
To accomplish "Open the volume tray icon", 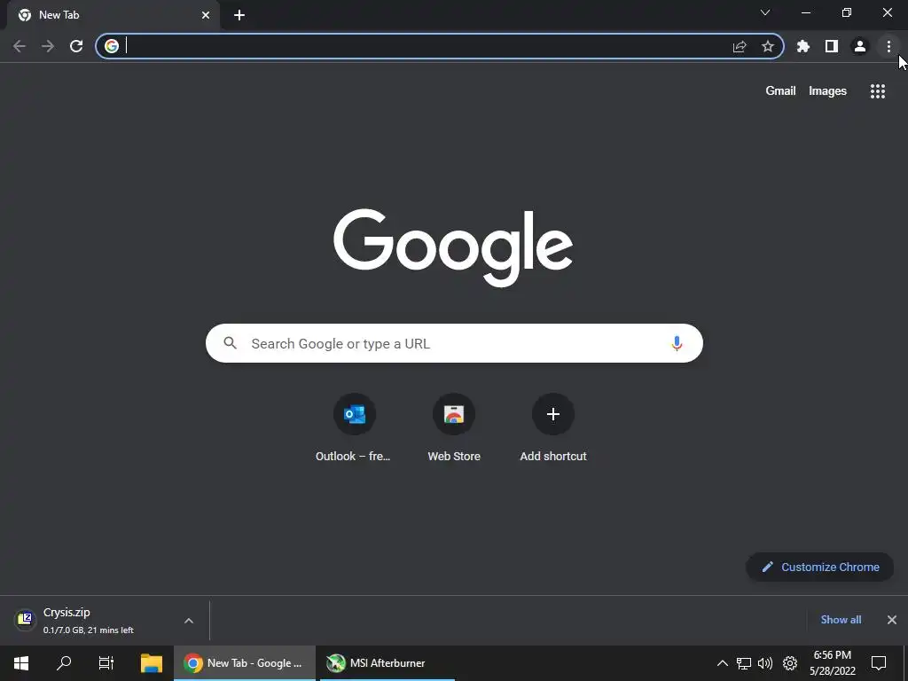I will (x=765, y=663).
